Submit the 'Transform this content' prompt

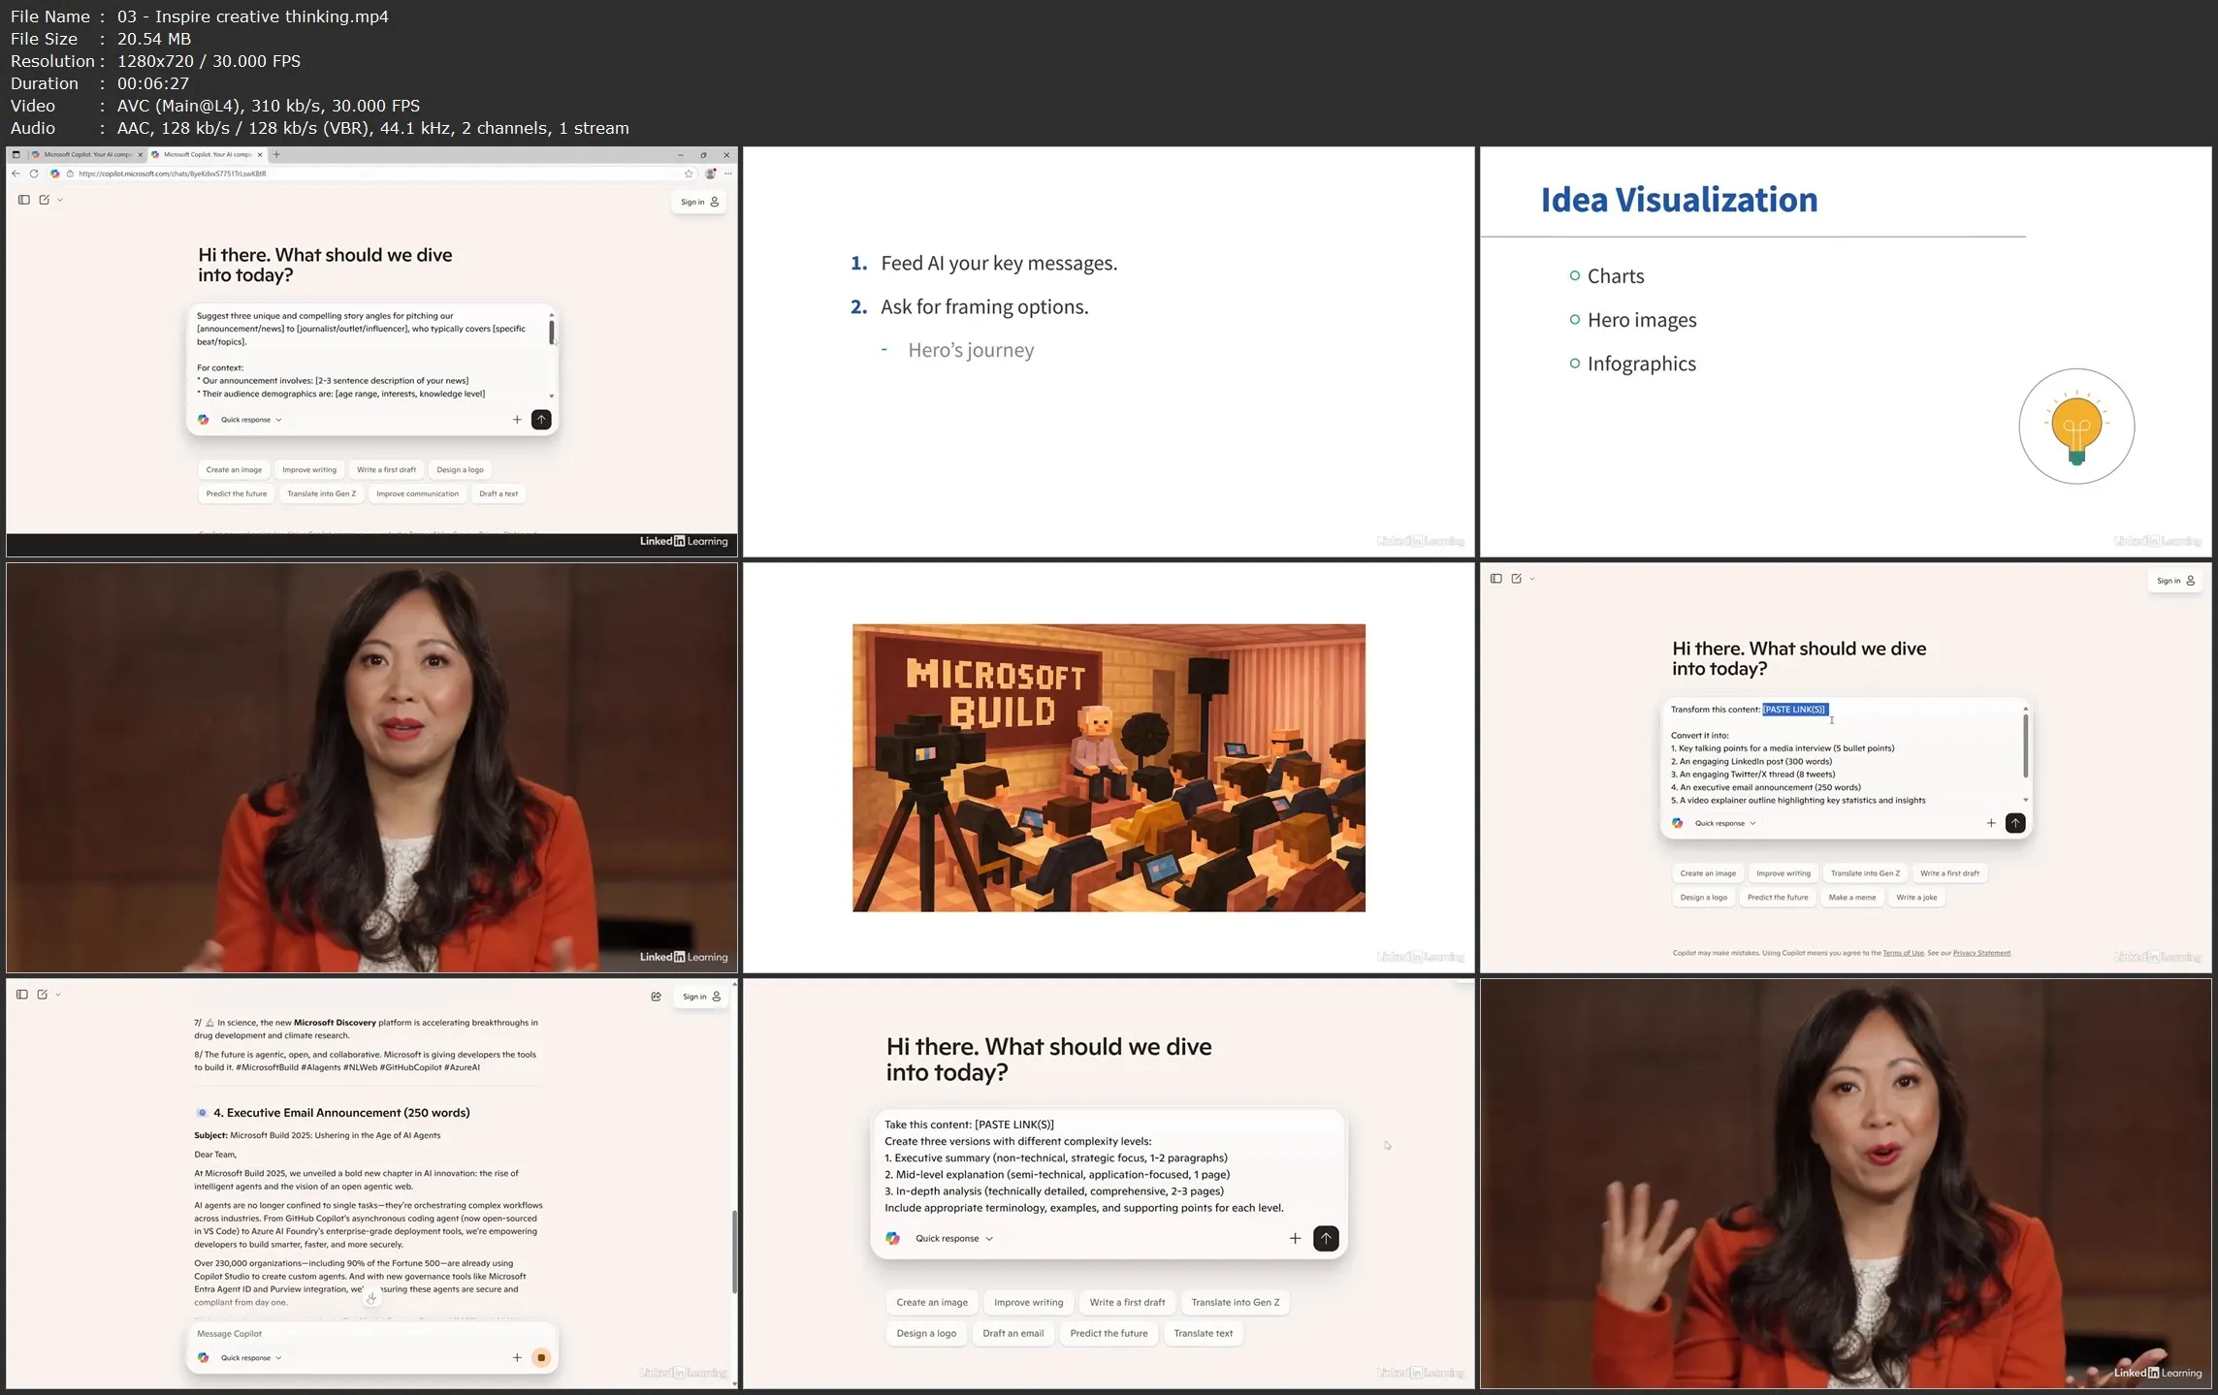2015,823
